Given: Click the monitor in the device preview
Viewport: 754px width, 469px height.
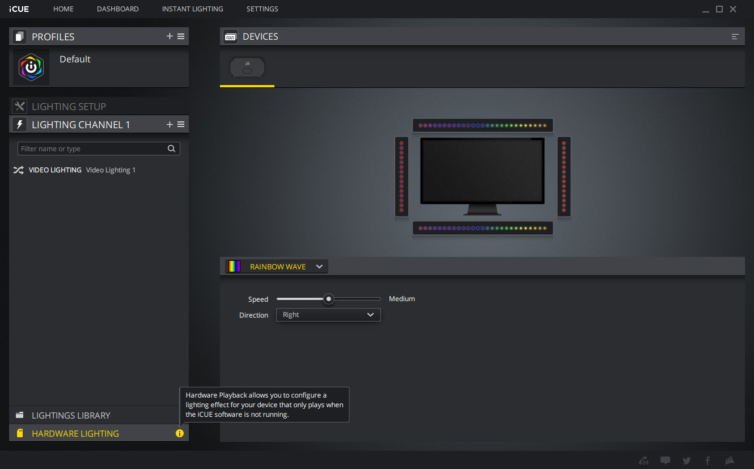Looking at the screenshot, I should 482,176.
